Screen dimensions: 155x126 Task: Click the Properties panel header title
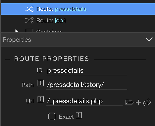17,40
